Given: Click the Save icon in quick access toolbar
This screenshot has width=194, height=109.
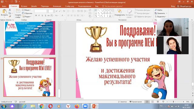Looking at the screenshot, I should click(2, 2).
